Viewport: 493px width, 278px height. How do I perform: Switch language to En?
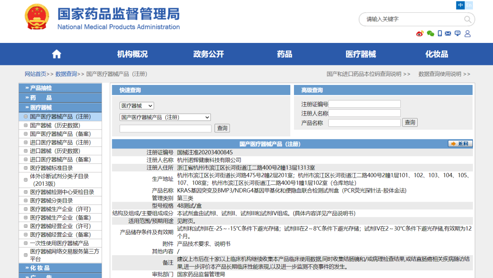coord(469,5)
